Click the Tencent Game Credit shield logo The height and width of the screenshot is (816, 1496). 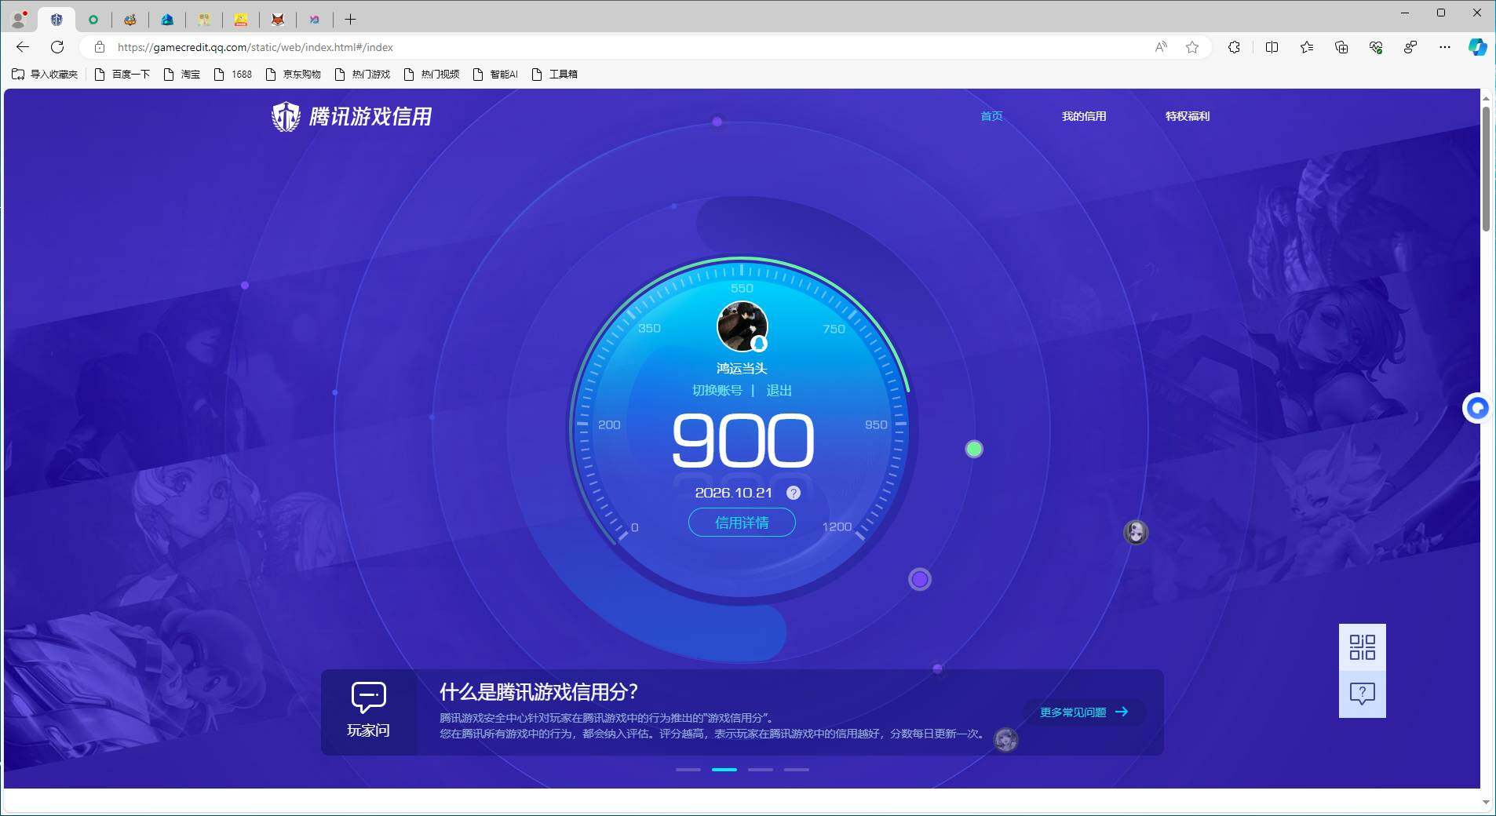[286, 117]
